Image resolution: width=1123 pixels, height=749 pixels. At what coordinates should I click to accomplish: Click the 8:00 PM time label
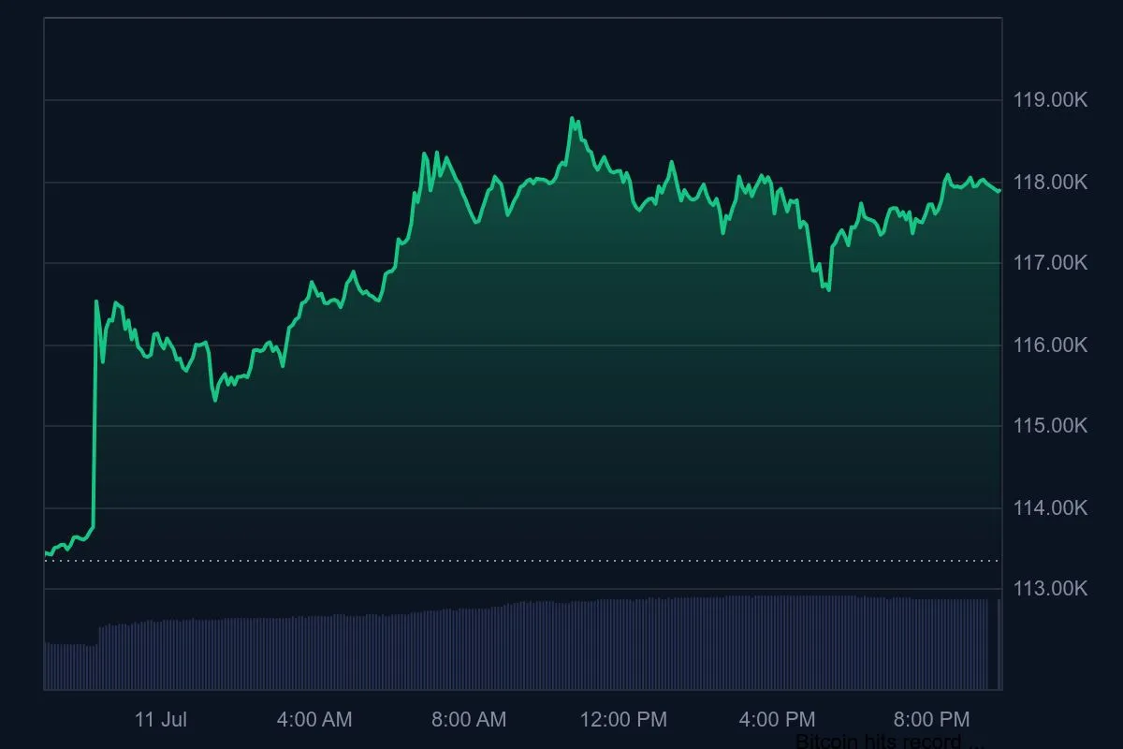[x=931, y=719]
